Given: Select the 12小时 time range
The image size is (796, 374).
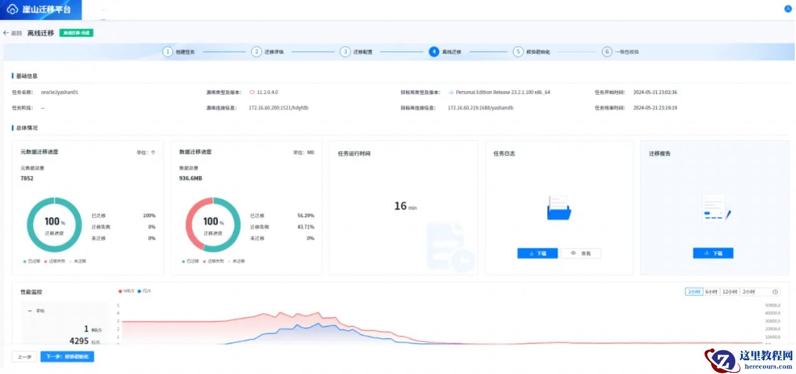Looking at the screenshot, I should (x=729, y=292).
